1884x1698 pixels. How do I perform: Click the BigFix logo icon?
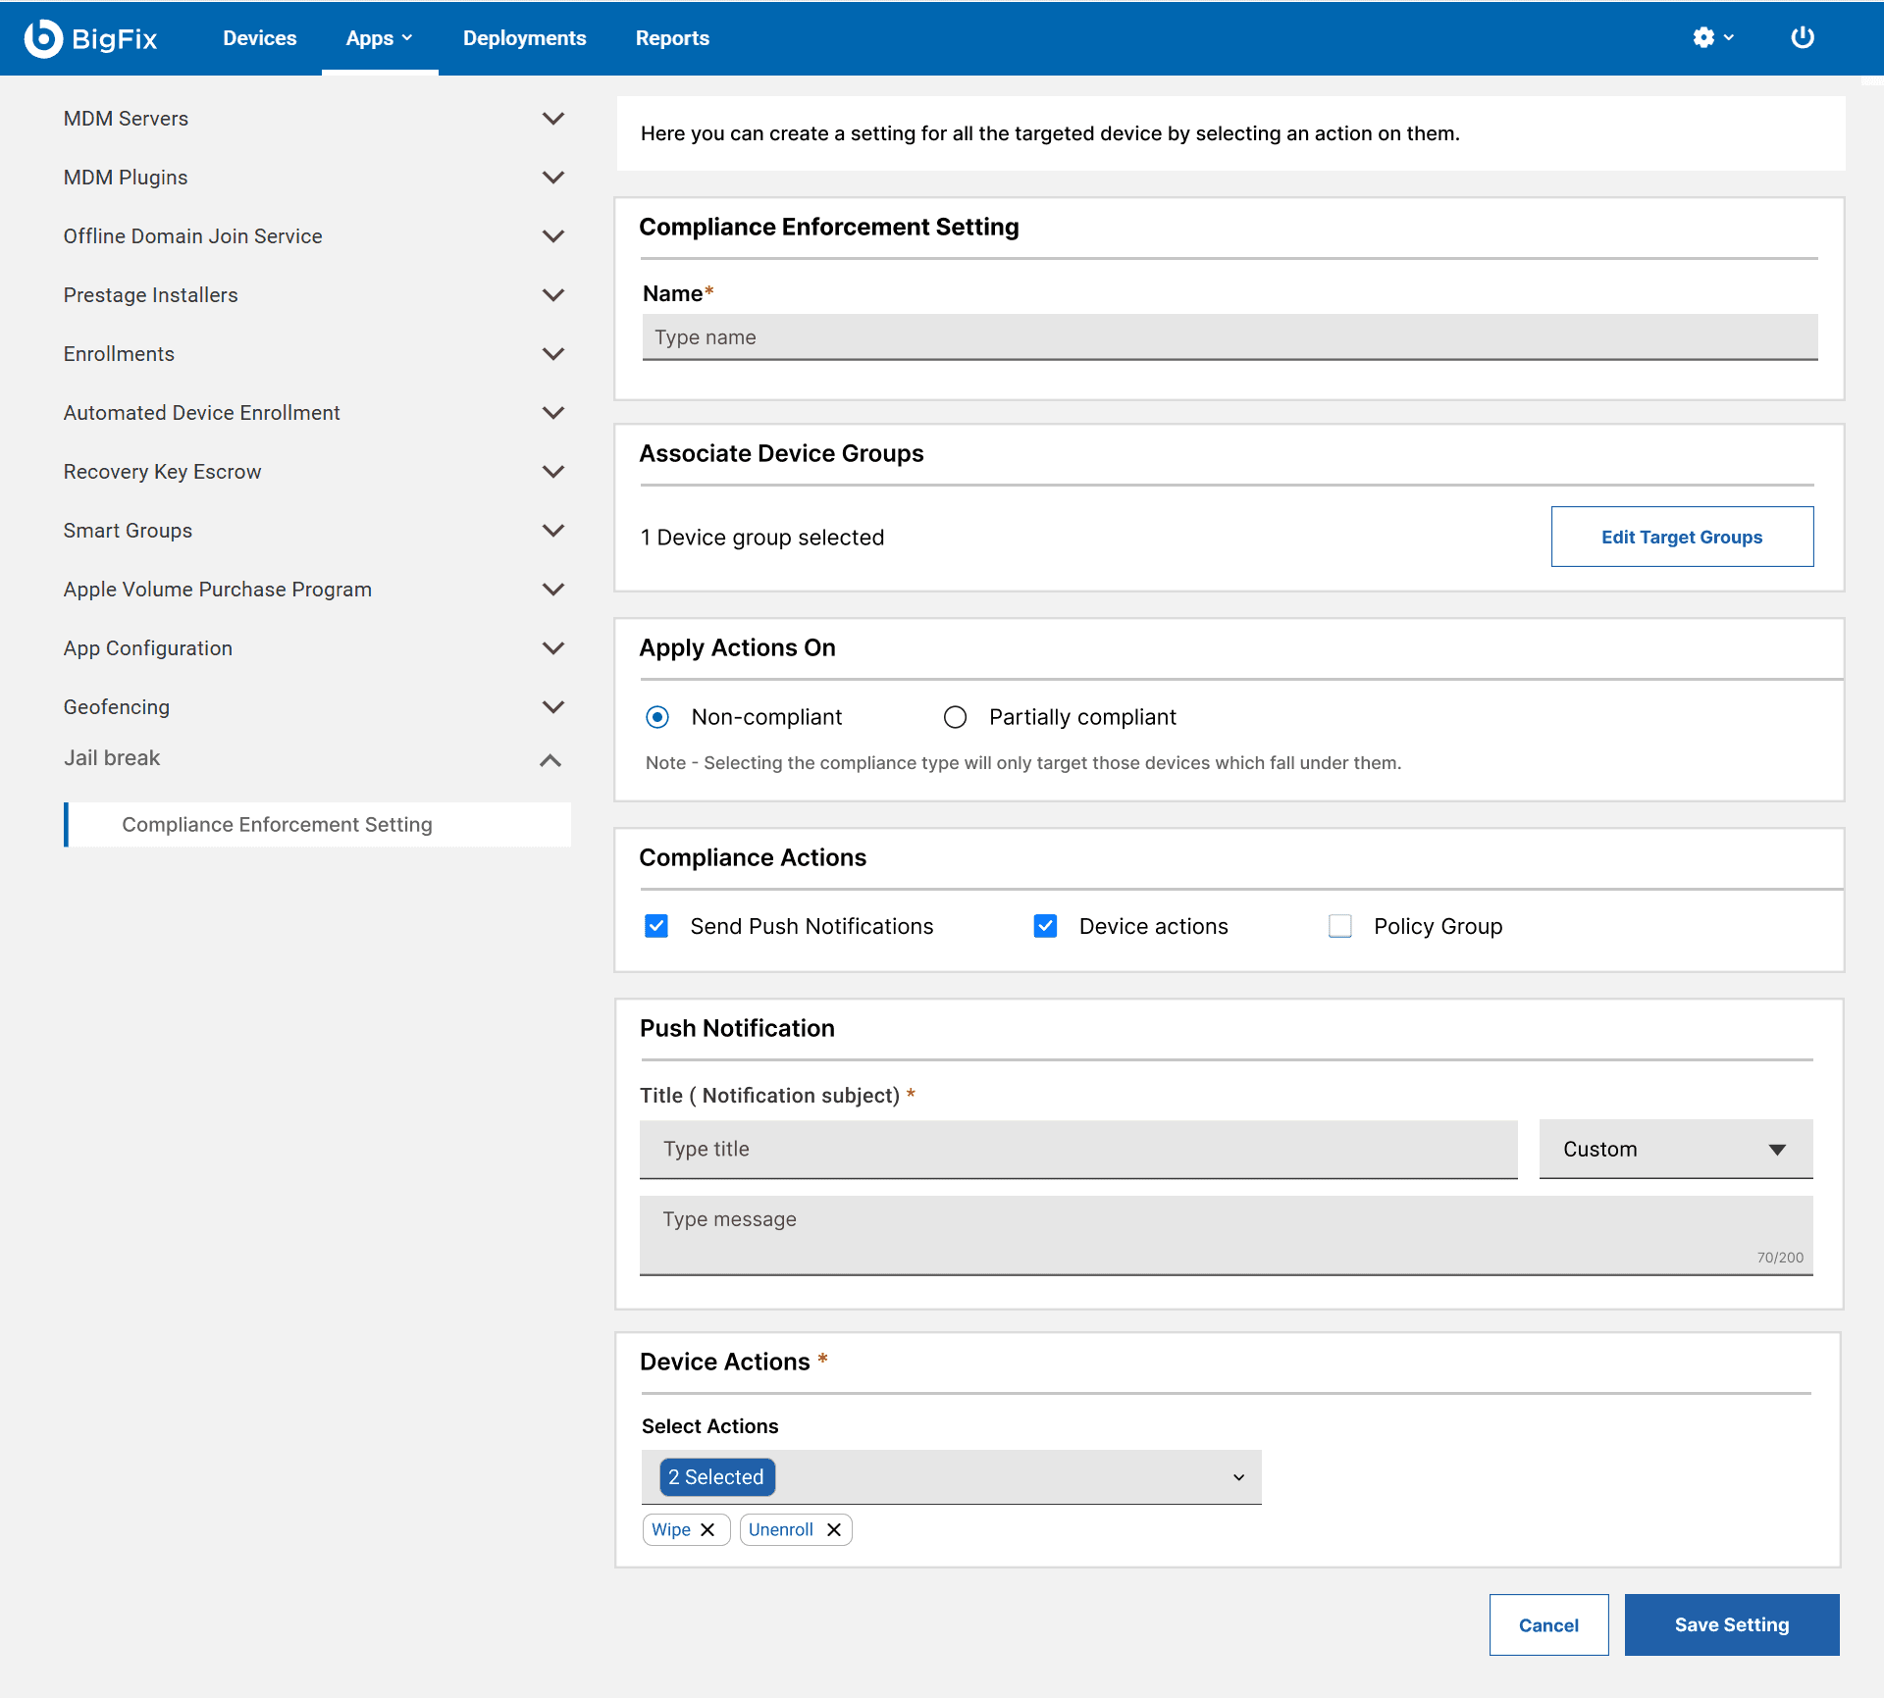pyautogui.click(x=43, y=38)
